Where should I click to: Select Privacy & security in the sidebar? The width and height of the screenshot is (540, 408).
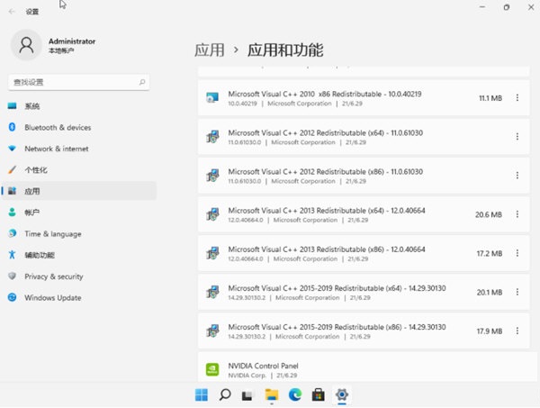(53, 277)
